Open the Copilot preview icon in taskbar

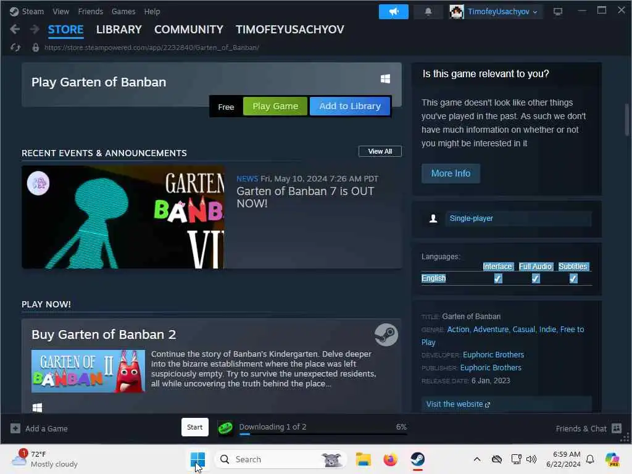pos(612,459)
